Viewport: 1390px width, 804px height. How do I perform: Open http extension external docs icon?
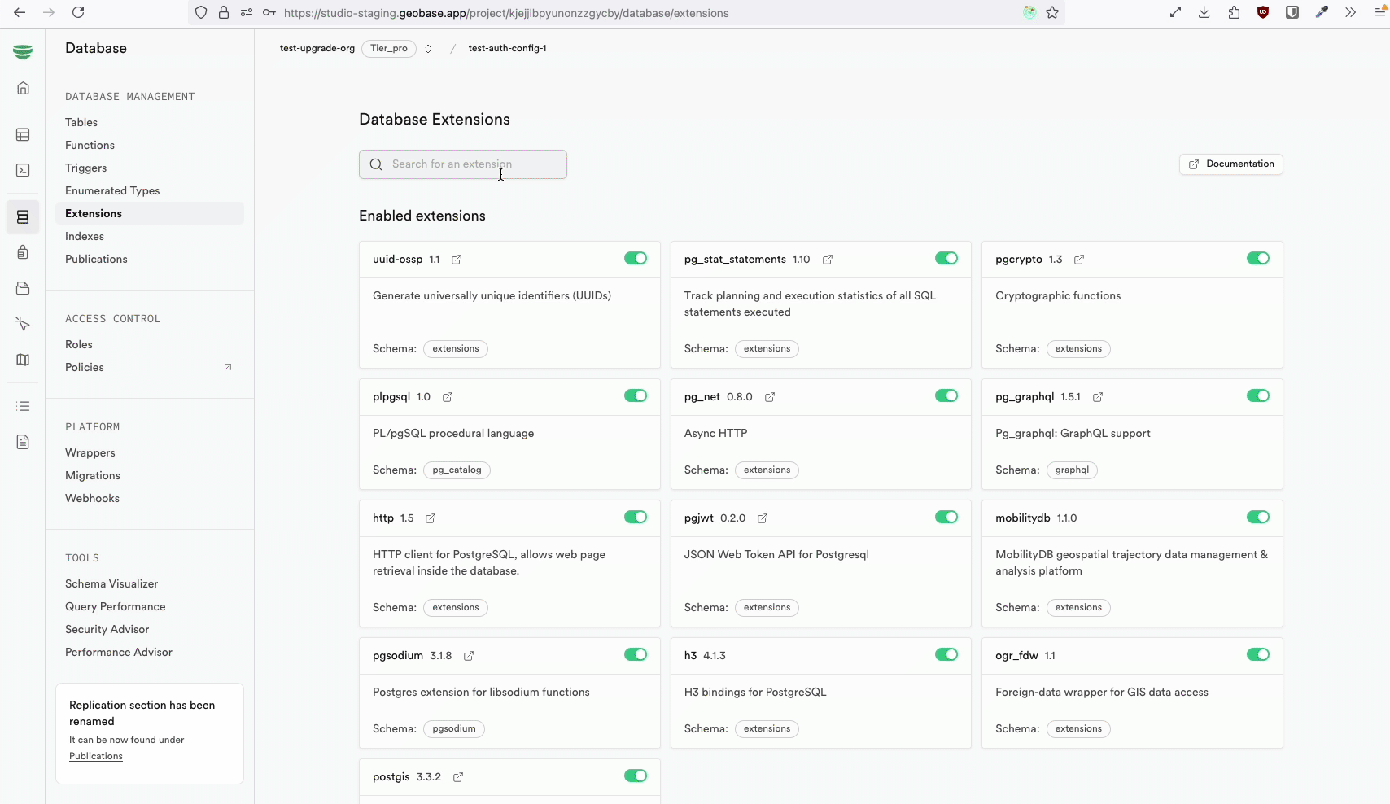pos(431,518)
